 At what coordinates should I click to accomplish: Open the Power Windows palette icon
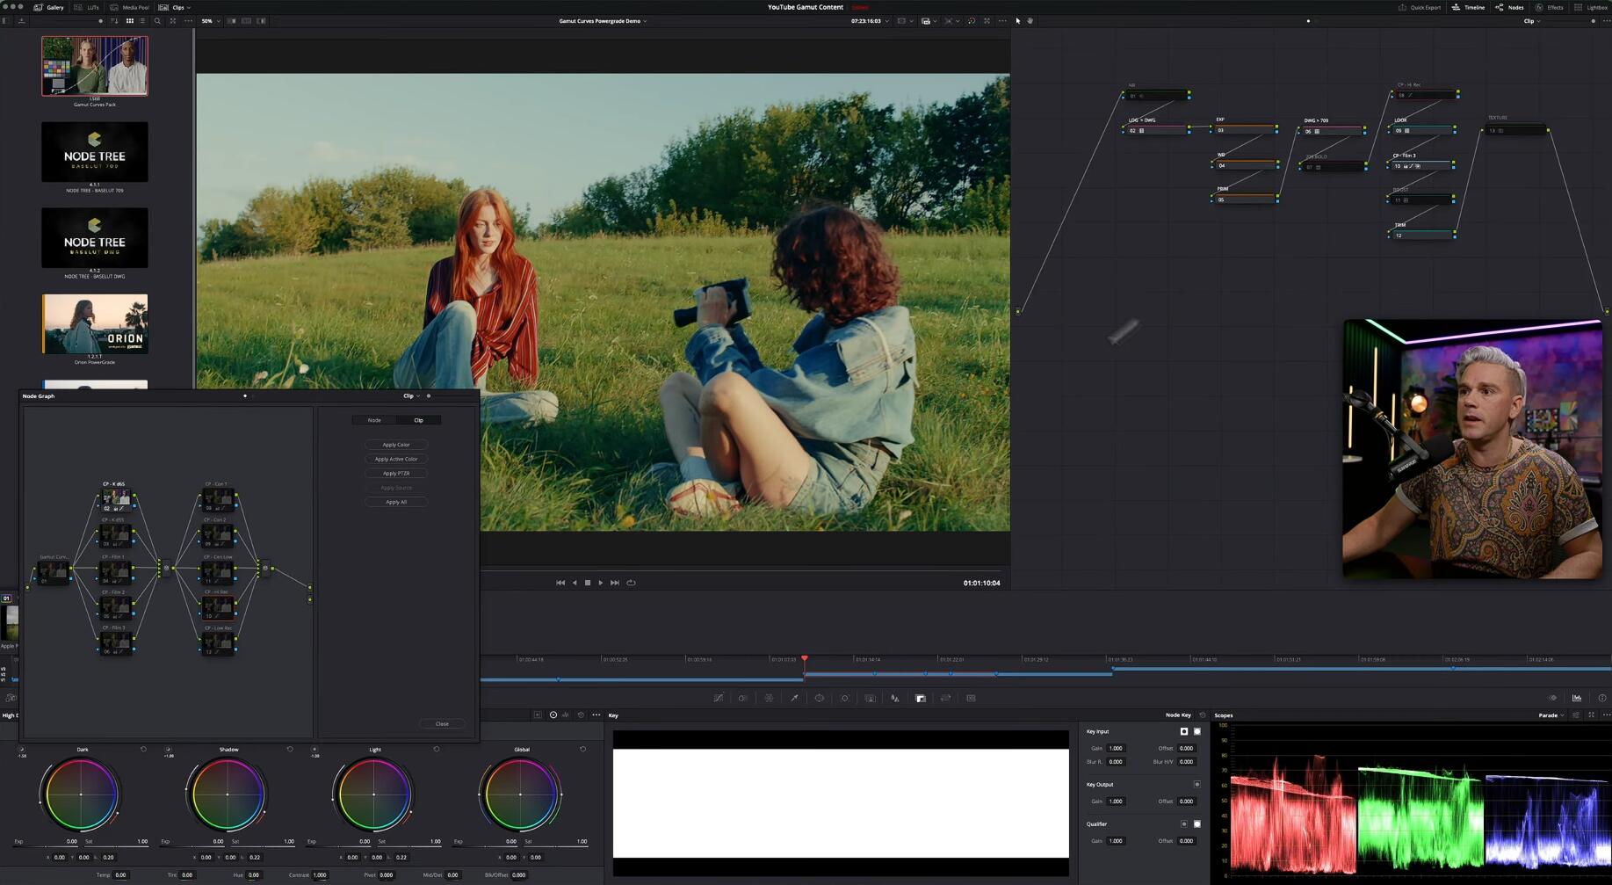pyautogui.click(x=820, y=699)
